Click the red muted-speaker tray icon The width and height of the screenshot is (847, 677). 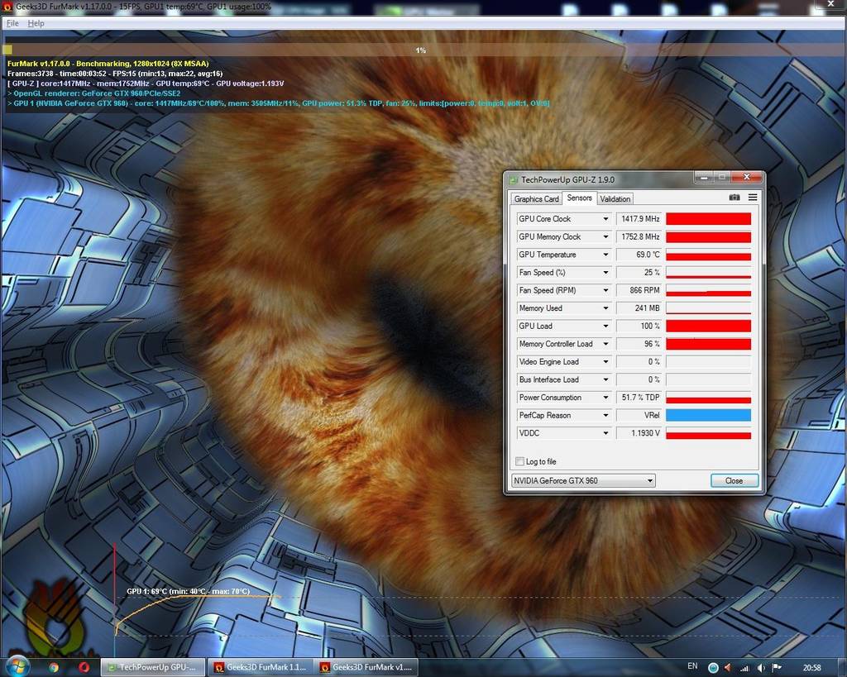click(x=728, y=668)
